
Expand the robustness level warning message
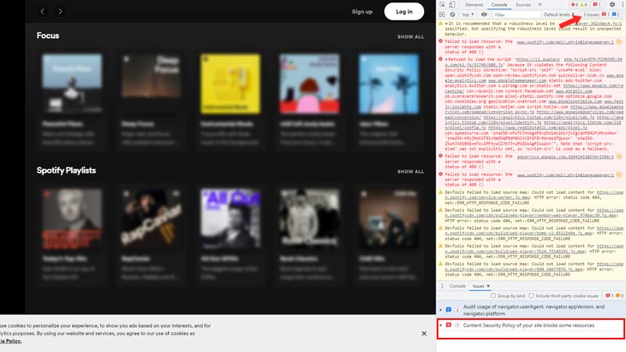tap(446, 23)
